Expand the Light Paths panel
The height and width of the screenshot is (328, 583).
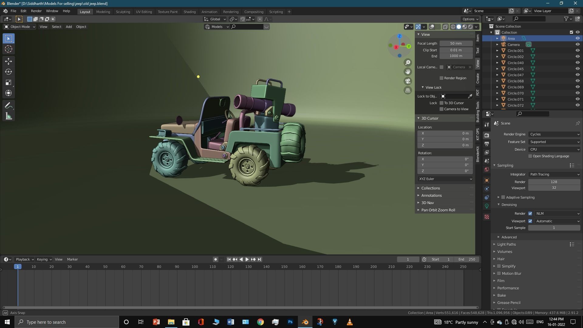pyautogui.click(x=506, y=244)
